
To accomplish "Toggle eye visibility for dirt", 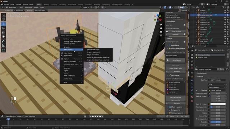I will (225, 37).
